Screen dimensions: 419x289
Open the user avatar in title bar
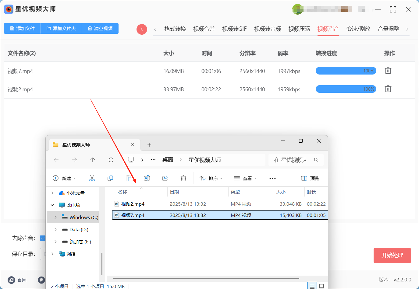pyautogui.click(x=297, y=9)
